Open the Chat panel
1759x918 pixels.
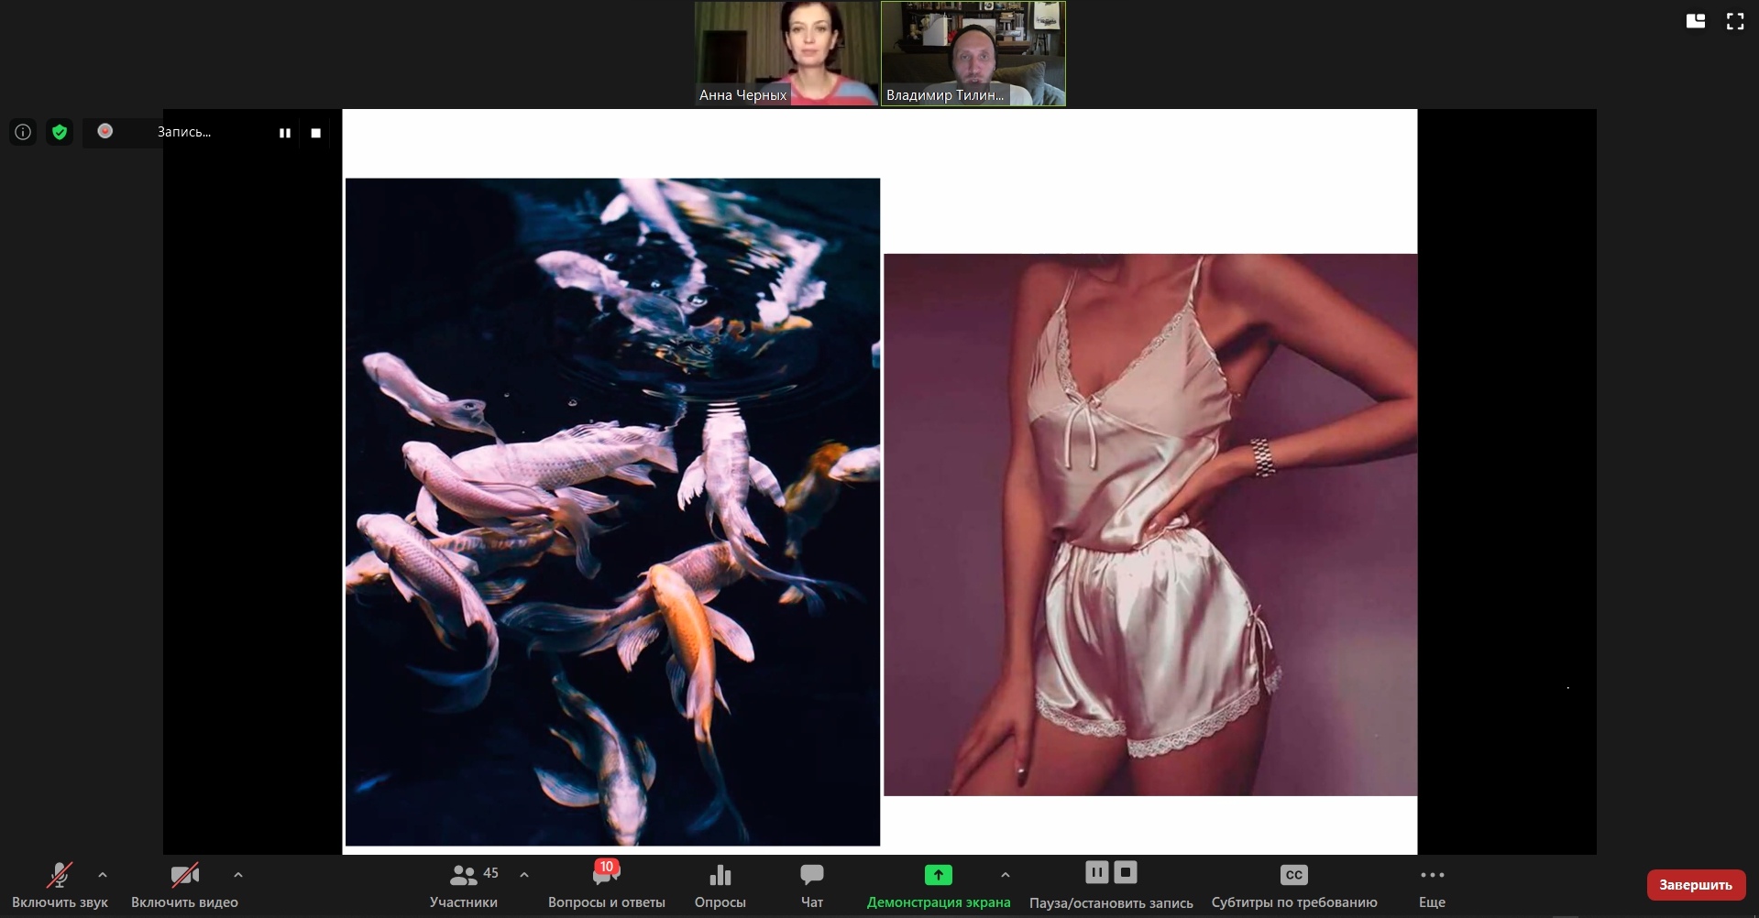click(811, 876)
